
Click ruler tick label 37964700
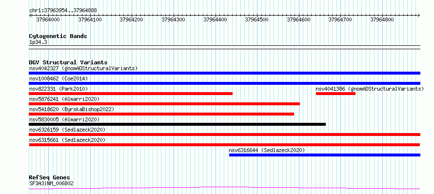[x=340, y=19]
